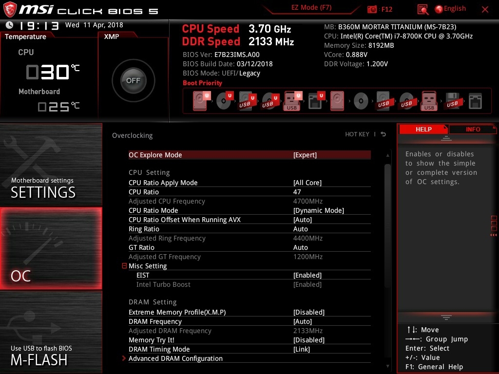Click the legacy CD/DVD boot device icon
This screenshot has height=374, width=499.
point(361,101)
